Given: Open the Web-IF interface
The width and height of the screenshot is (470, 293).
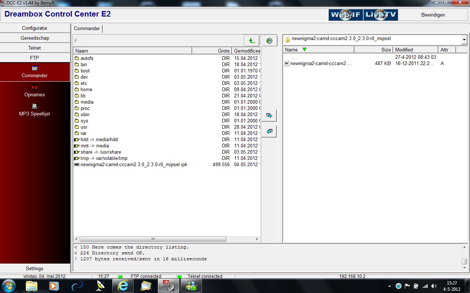Looking at the screenshot, I should coord(346,15).
